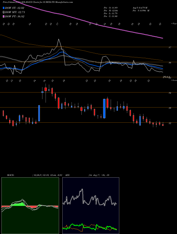This screenshot has width=177, height=234.
Task: Click the 'Pre V: 0.996 M' volume text
Action: point(141,11)
